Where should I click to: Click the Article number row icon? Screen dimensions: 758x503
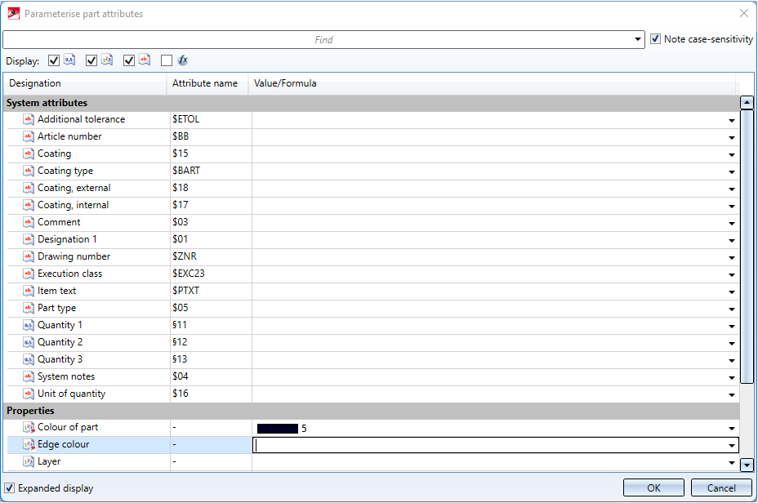pos(29,136)
